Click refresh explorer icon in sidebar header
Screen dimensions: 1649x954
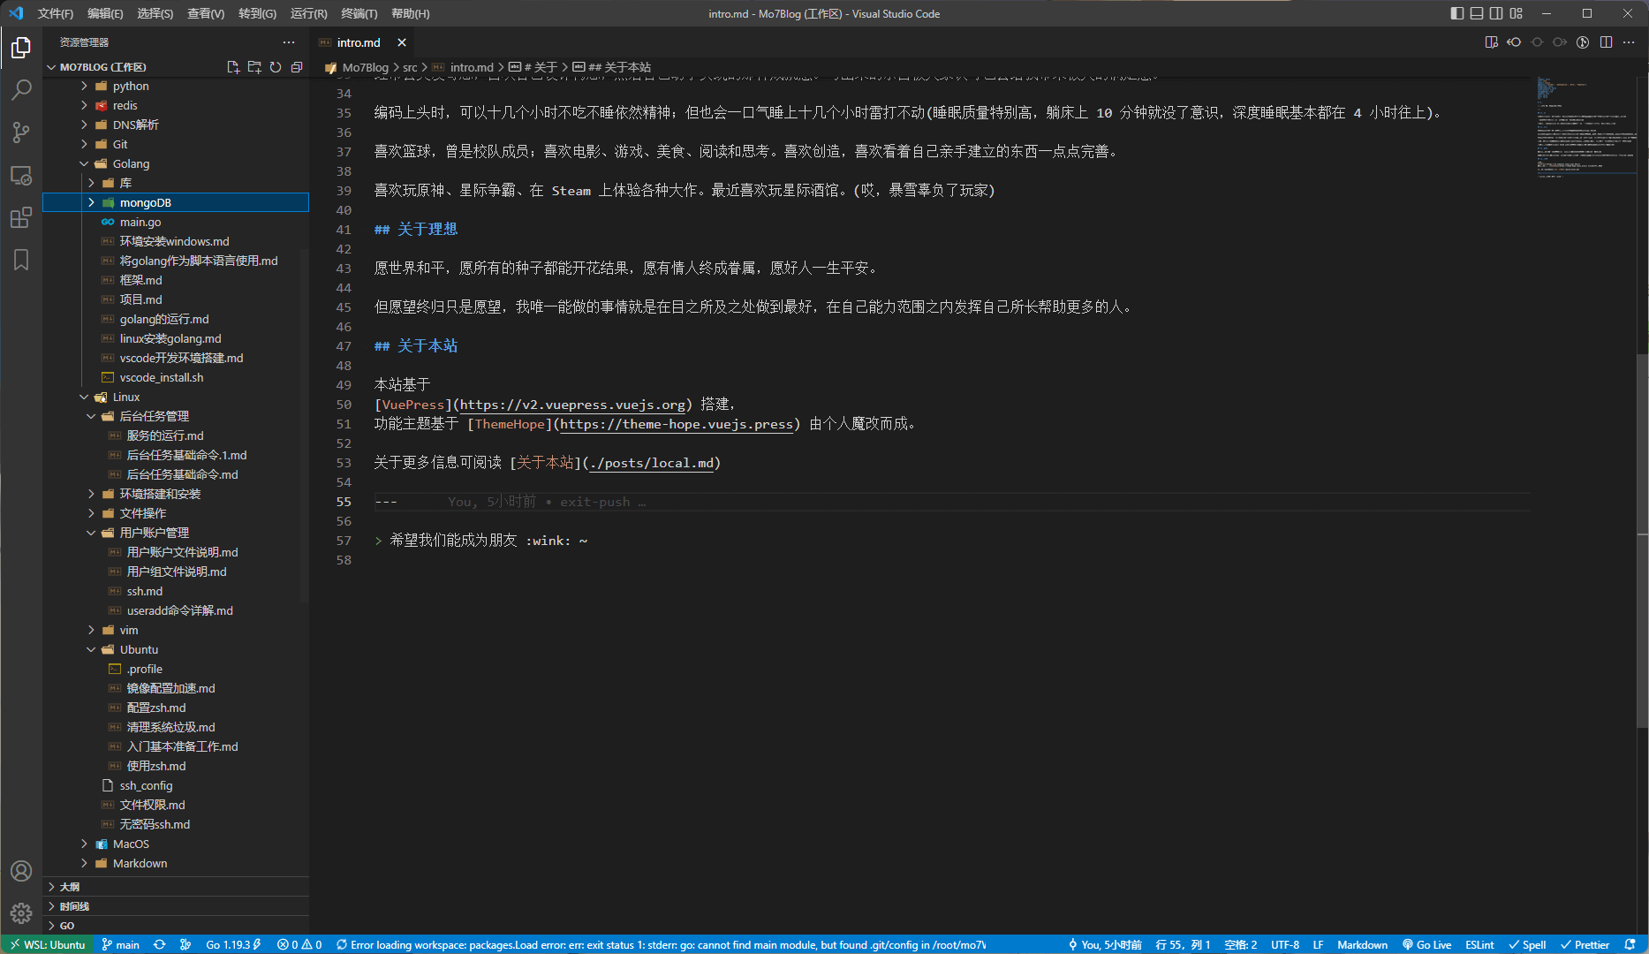(276, 67)
